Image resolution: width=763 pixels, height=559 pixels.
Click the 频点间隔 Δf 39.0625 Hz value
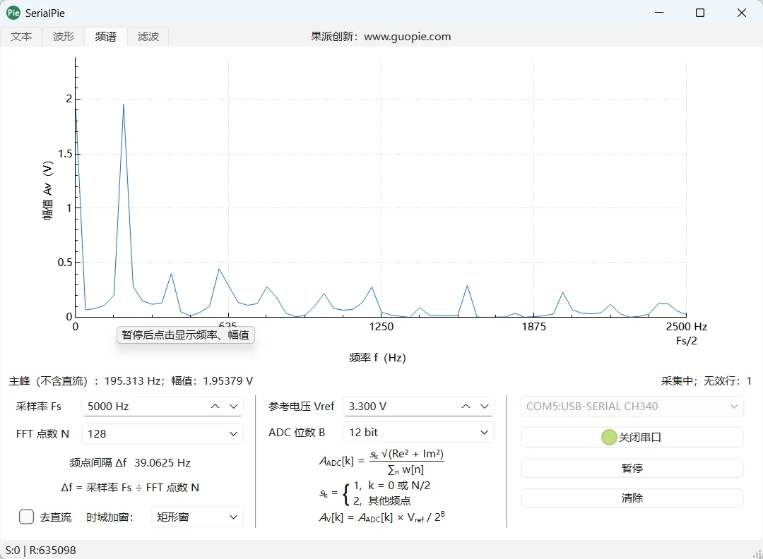tap(162, 463)
